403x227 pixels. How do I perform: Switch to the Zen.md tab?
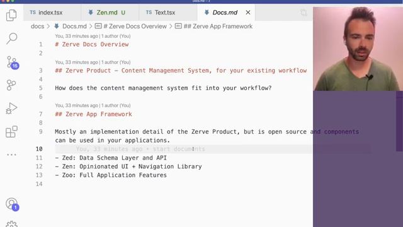(110, 13)
